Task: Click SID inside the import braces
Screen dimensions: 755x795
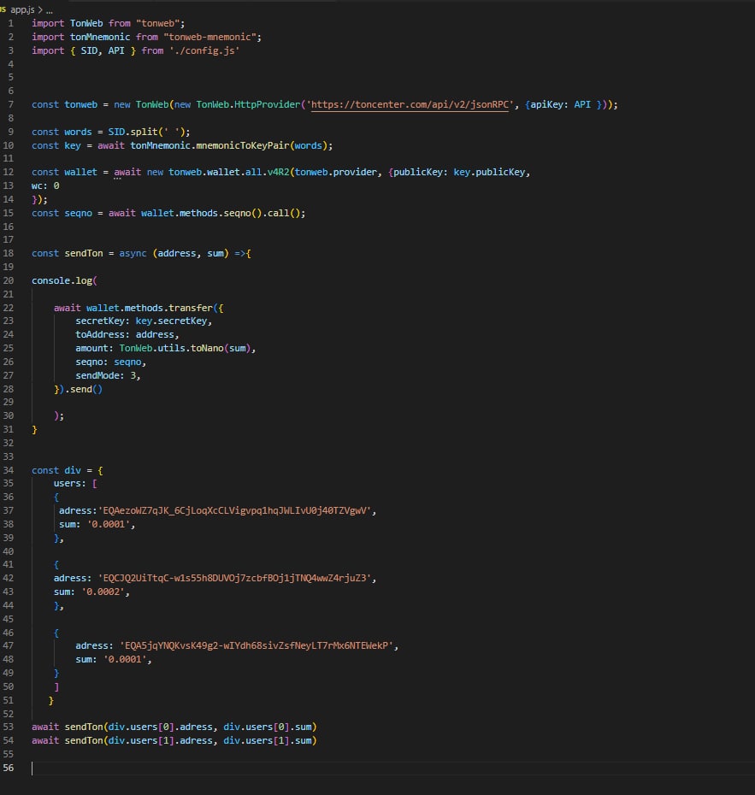Action: [x=89, y=50]
